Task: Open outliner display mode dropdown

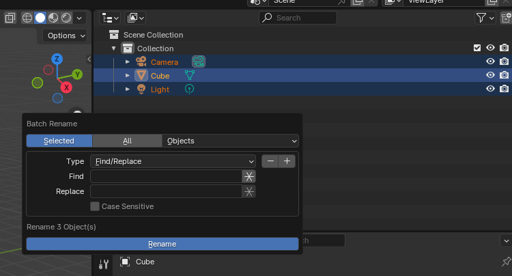Action: (135, 18)
